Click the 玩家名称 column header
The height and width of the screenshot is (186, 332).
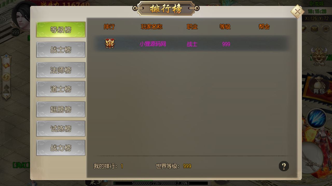click(152, 27)
